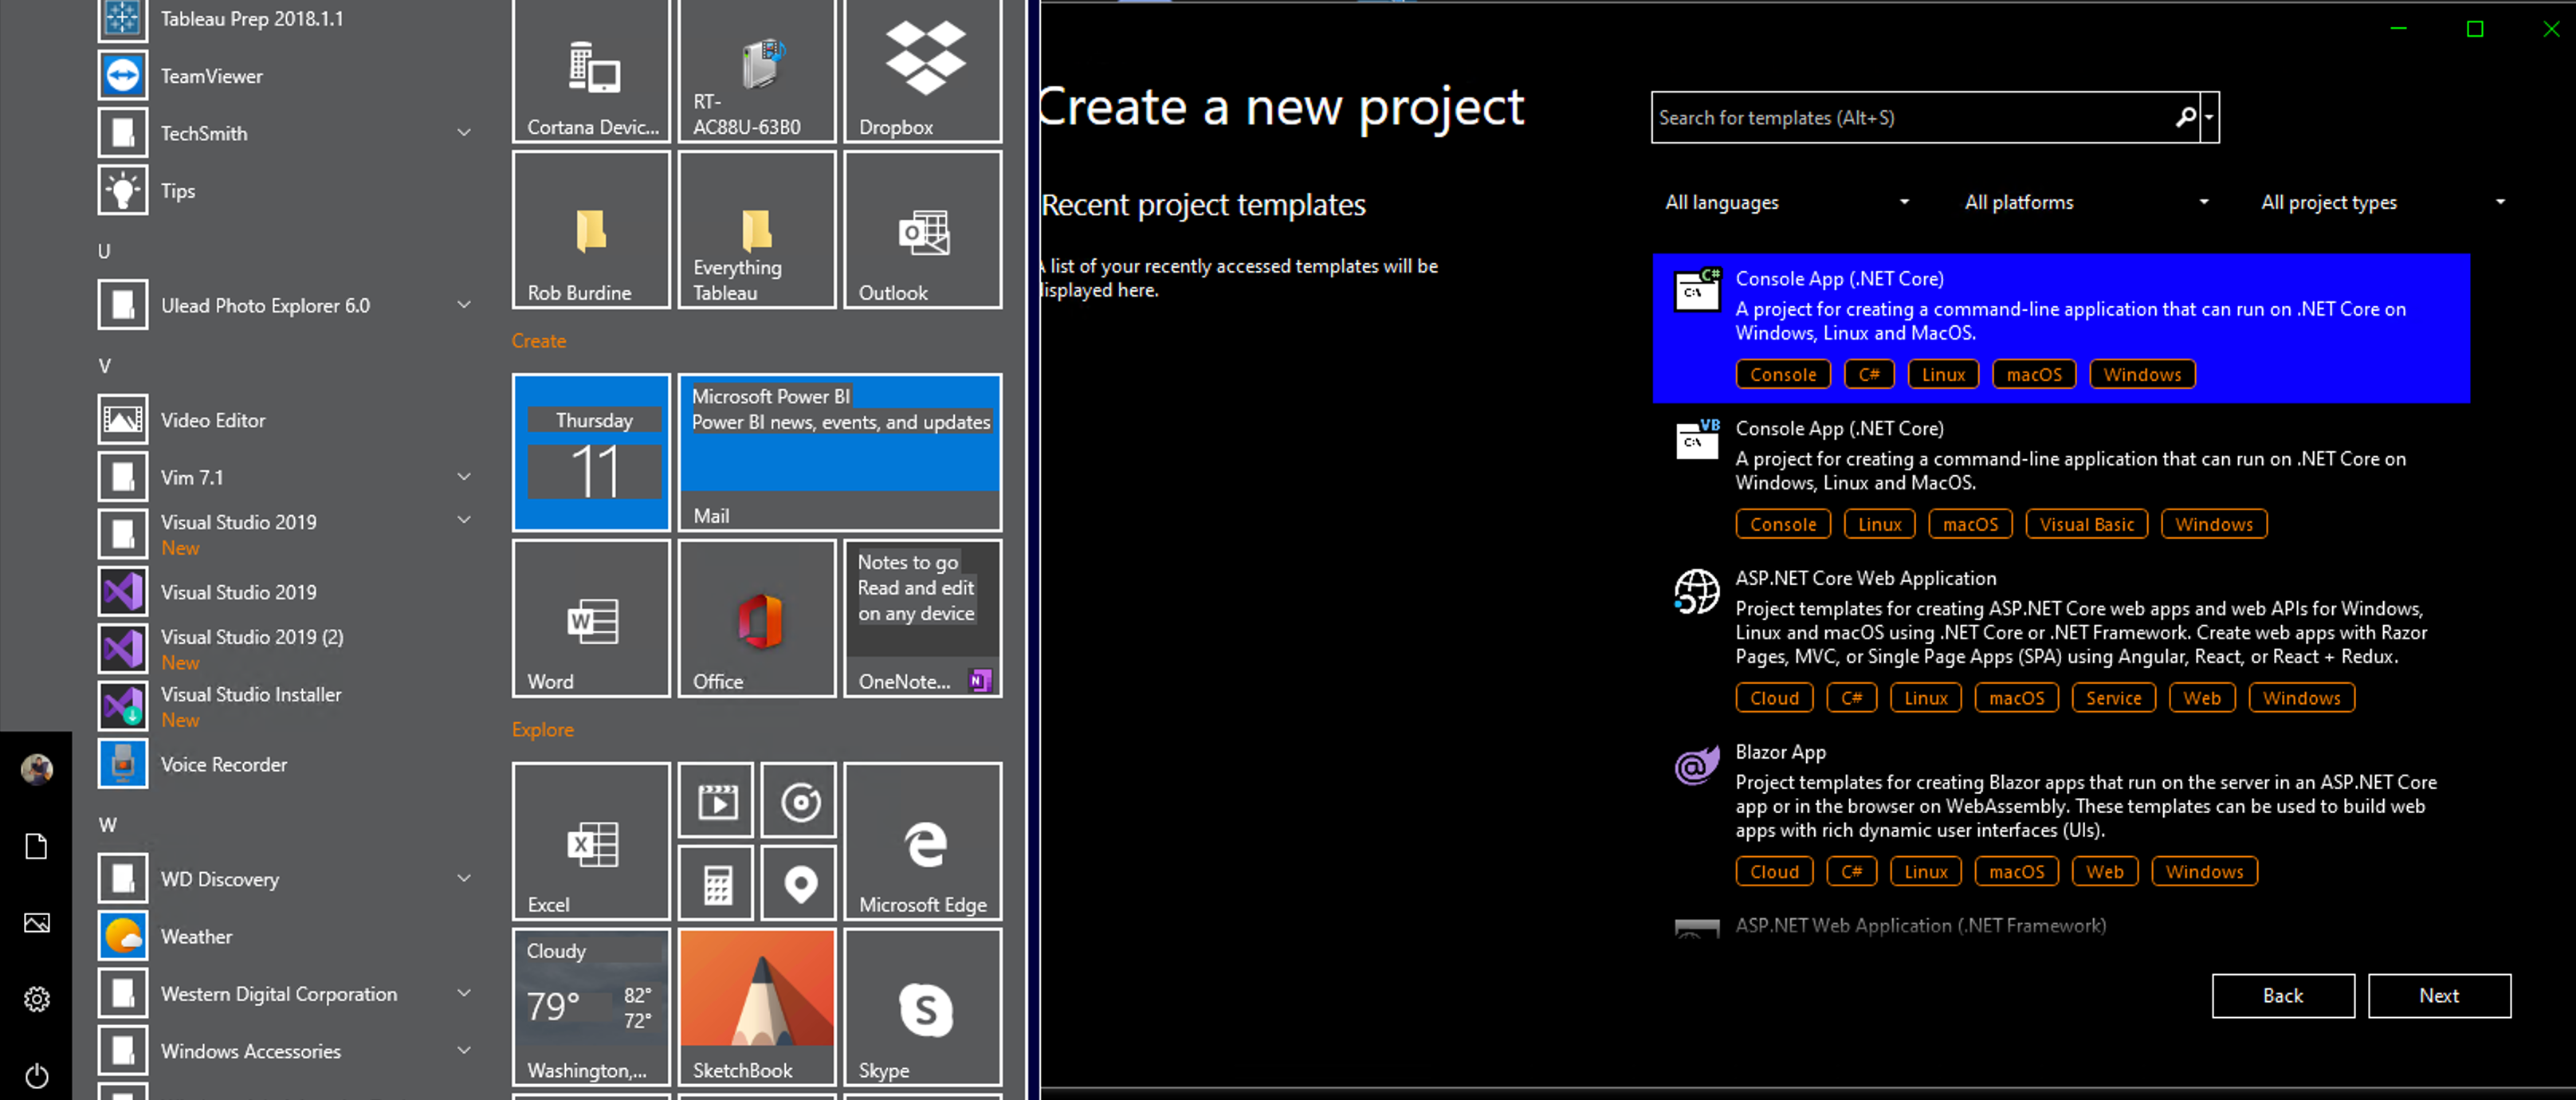Open the Skype tile
The width and height of the screenshot is (2576, 1100).
point(922,1007)
